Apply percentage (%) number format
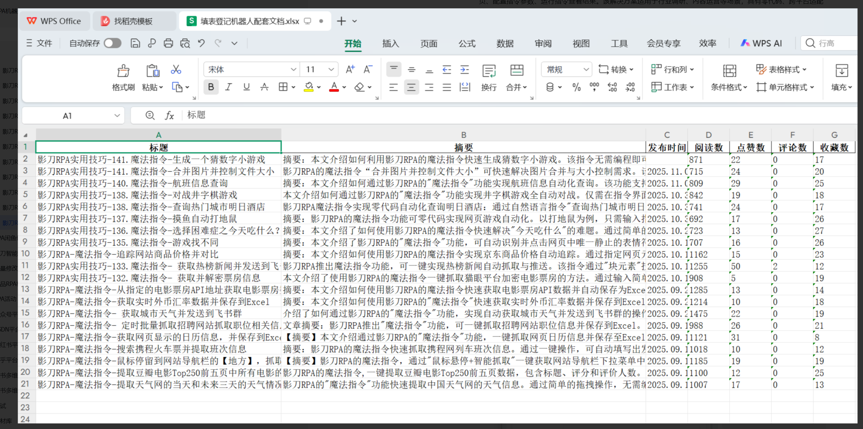This screenshot has width=863, height=429. pos(576,87)
